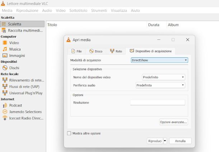This screenshot has height=152, width=219.
Task: Open Opzioni avanzate... settings
Action: tap(173, 122)
